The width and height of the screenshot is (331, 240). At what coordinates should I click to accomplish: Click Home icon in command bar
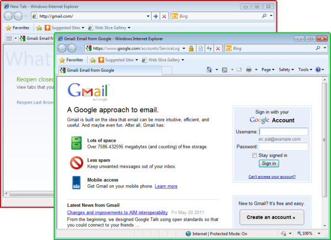pos(209,70)
